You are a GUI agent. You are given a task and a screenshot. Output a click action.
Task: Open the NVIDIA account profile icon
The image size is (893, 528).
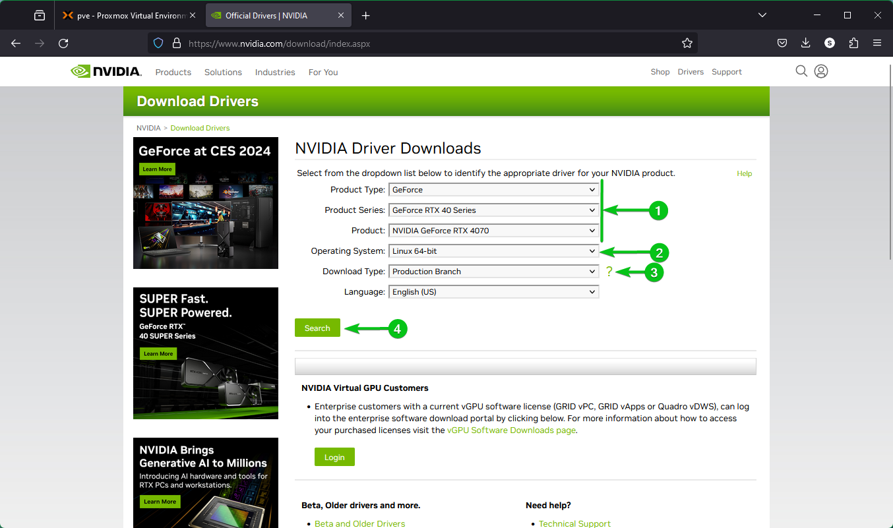pyautogui.click(x=821, y=71)
